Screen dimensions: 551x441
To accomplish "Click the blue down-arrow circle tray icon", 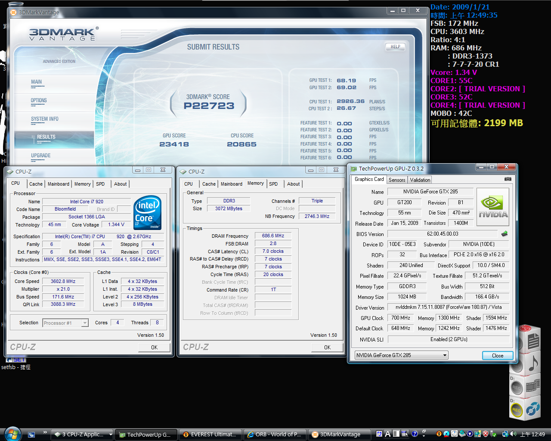I will pyautogui.click(x=470, y=434).
